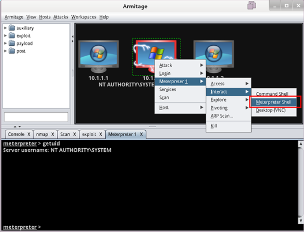Open the Attacks menu
Image resolution: width=304 pixels, height=232 pixels.
(61, 17)
